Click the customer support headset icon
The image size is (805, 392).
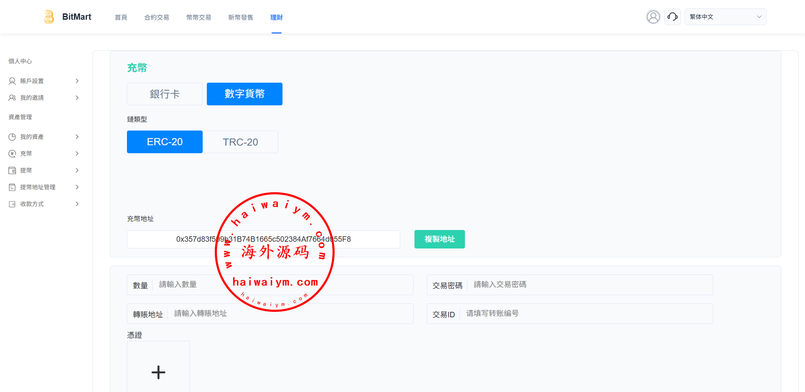[672, 17]
